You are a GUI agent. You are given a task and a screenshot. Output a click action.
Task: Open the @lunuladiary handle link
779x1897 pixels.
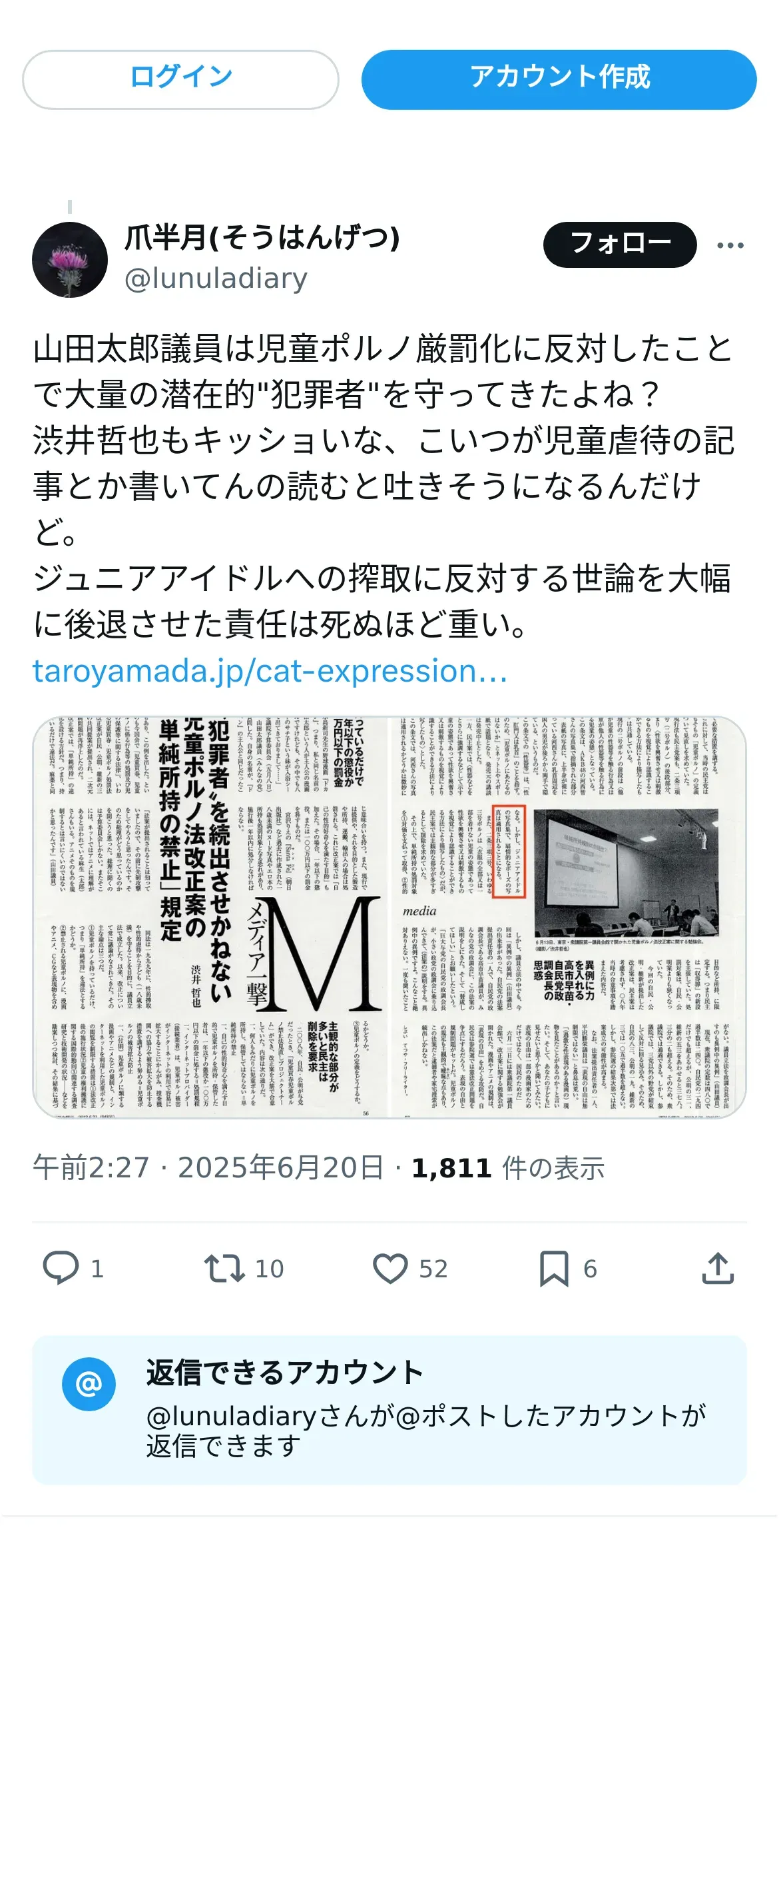click(x=216, y=279)
